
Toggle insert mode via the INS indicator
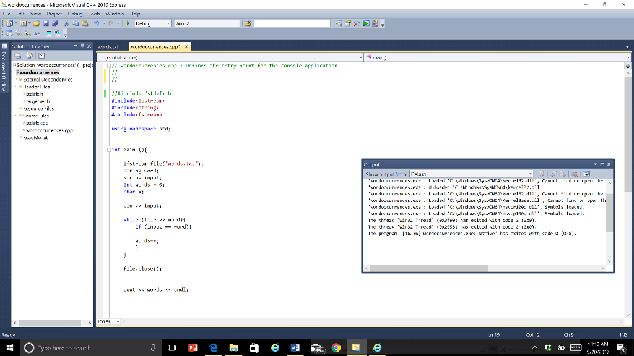pos(623,334)
